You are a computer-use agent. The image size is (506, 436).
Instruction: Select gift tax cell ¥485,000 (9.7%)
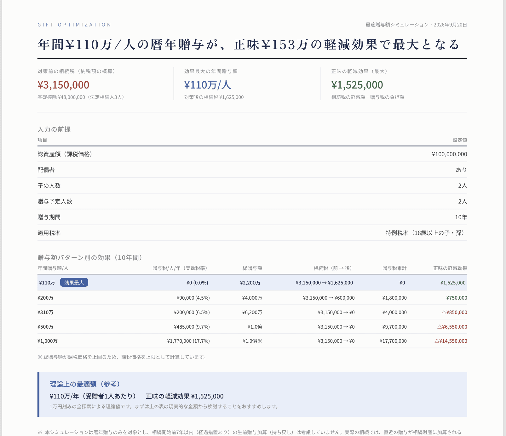[x=192, y=327]
